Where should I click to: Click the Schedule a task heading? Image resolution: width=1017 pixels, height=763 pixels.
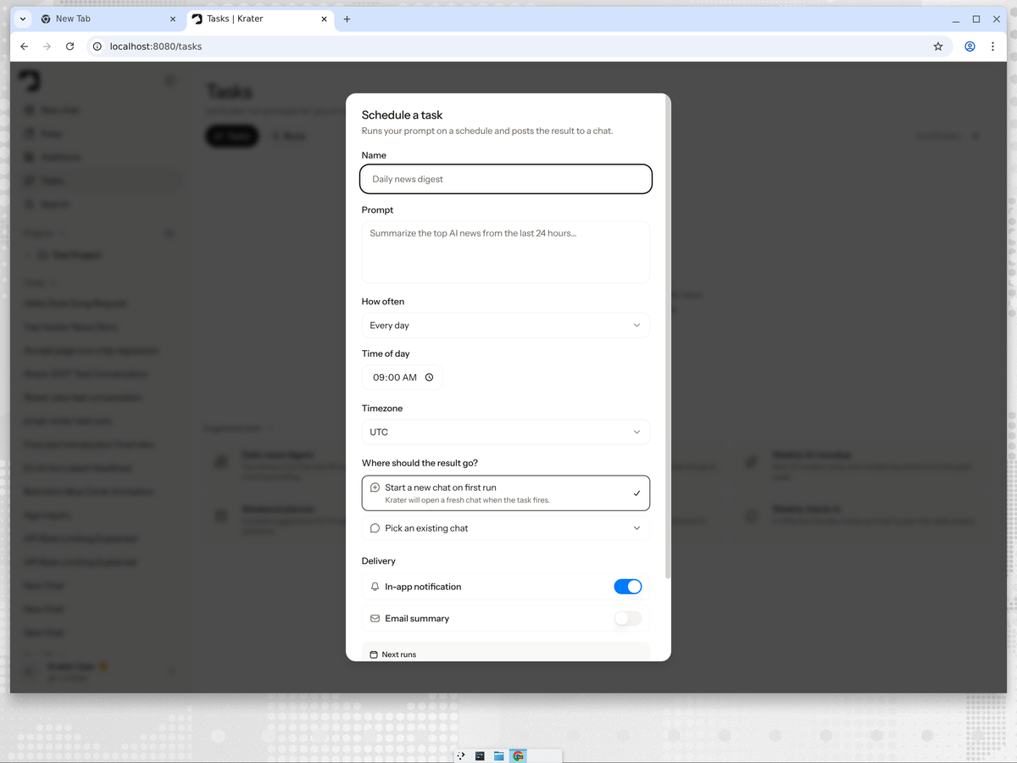coord(402,115)
